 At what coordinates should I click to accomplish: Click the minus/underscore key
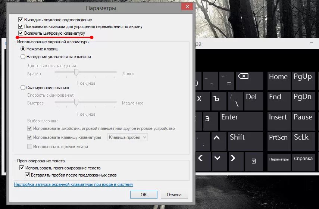coord(210,81)
